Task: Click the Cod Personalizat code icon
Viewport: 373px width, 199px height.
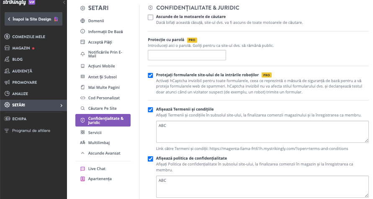Action: (82, 98)
